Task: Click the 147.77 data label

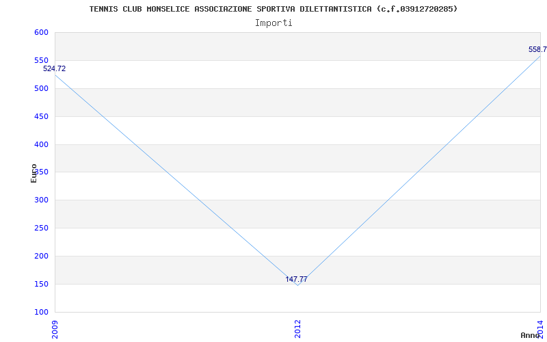Action: (297, 279)
